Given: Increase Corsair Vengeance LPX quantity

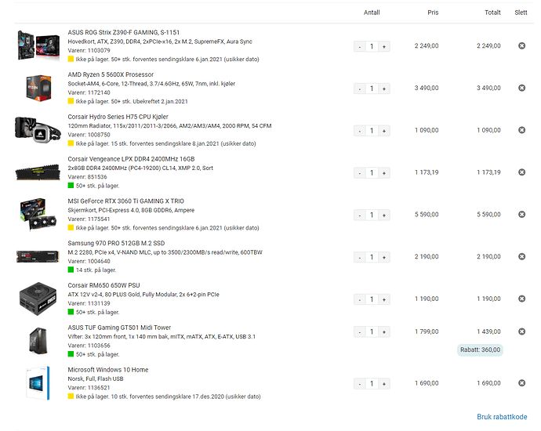Looking at the screenshot, I should (384, 172).
